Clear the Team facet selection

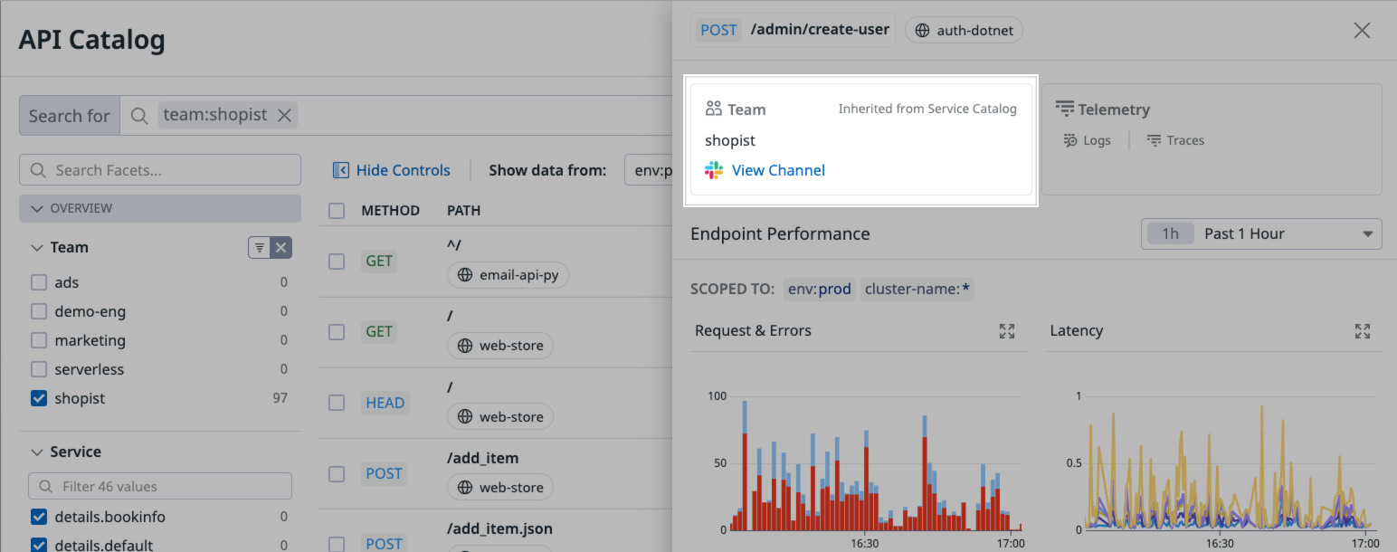coord(281,247)
